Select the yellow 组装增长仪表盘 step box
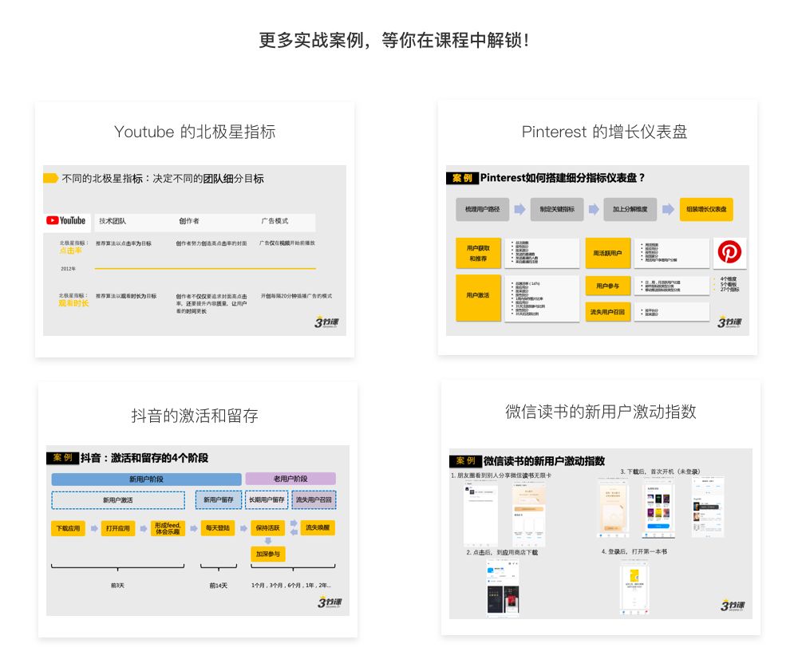The width and height of the screenshot is (798, 671). pos(706,209)
